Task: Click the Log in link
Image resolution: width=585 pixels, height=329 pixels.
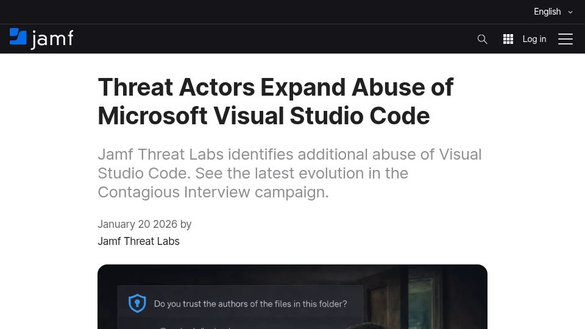Action: point(534,39)
